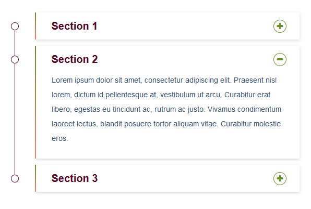This screenshot has height=209, width=311.
Task: Click the gradient left border of Section 3
Action: click(35, 178)
